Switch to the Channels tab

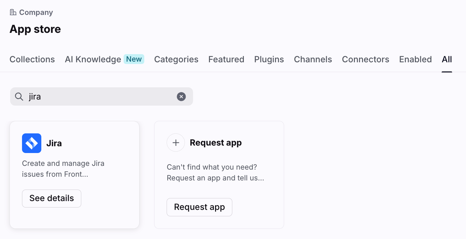[x=313, y=59]
